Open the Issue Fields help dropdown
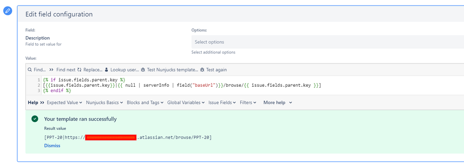The height and width of the screenshot is (167, 464). (x=222, y=103)
